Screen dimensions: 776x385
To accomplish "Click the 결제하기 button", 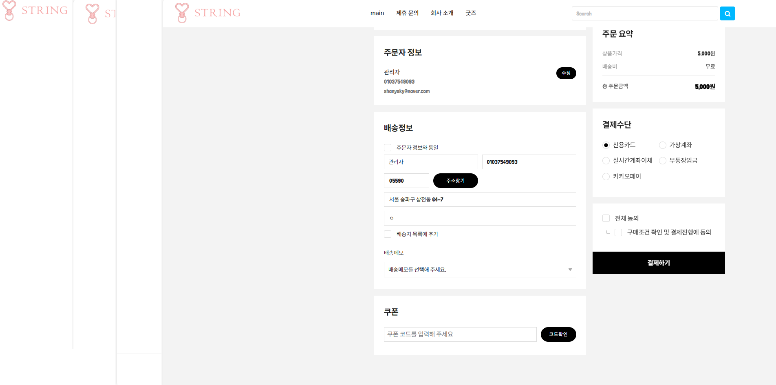I will (x=659, y=263).
